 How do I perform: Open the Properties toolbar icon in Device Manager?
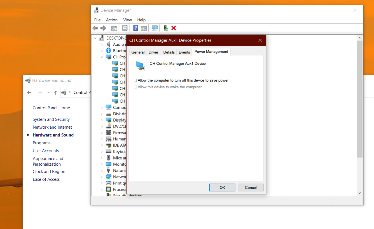125,28
